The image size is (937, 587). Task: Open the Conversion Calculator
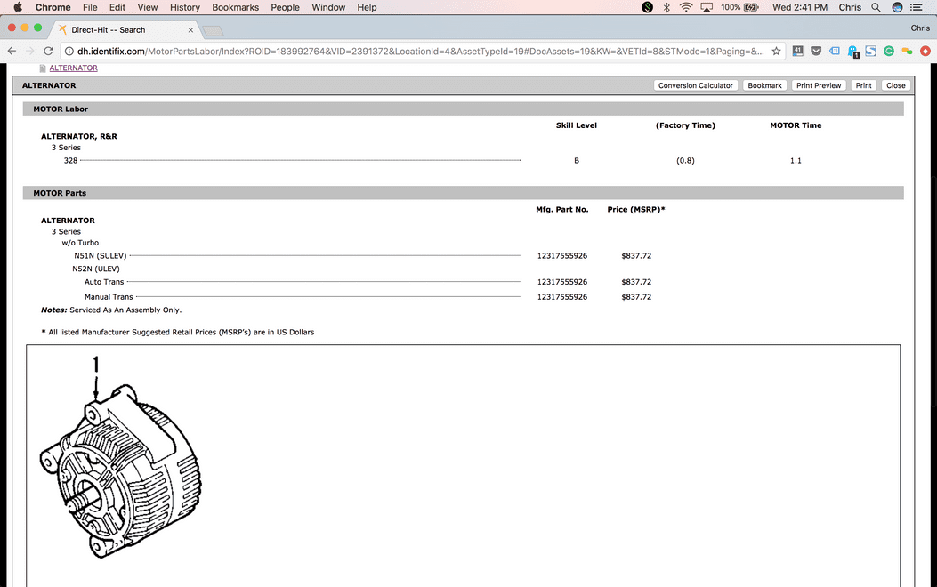[695, 85]
